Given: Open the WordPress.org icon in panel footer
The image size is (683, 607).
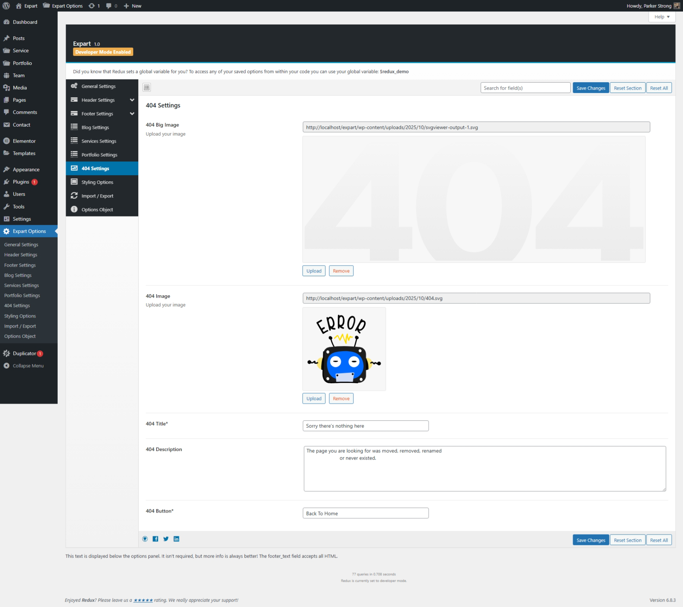Looking at the screenshot, I should [x=145, y=539].
